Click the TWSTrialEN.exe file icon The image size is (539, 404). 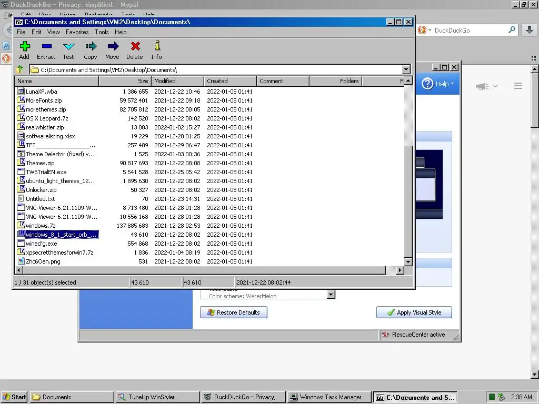21,172
